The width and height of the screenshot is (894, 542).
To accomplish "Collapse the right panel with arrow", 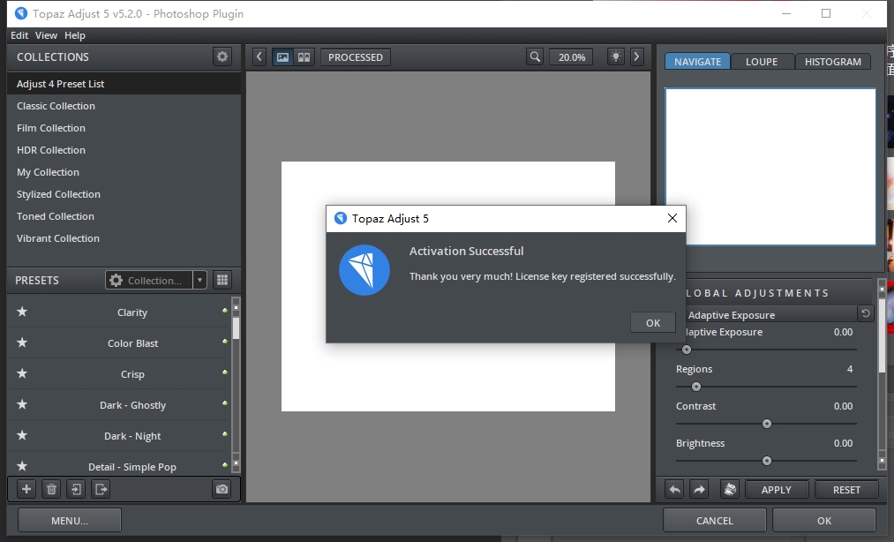I will 637,57.
